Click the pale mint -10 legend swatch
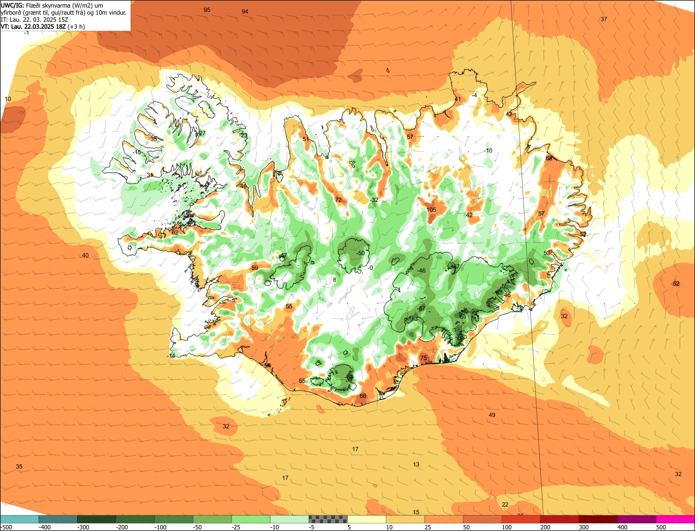Image resolution: width=695 pixels, height=531 pixels. point(289,519)
